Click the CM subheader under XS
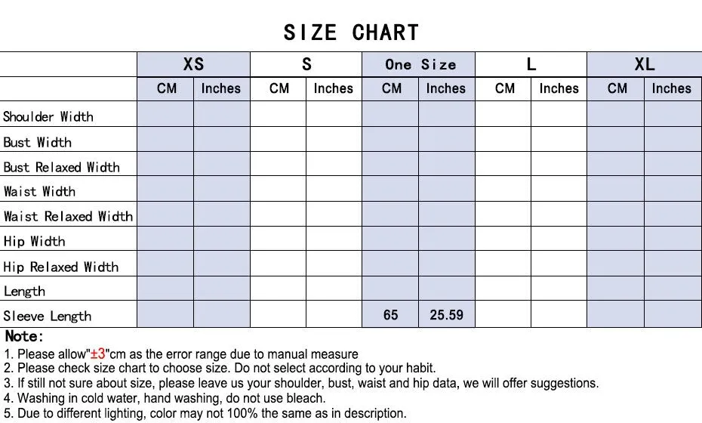Viewport: 702px width, 423px height. pyautogui.click(x=166, y=88)
